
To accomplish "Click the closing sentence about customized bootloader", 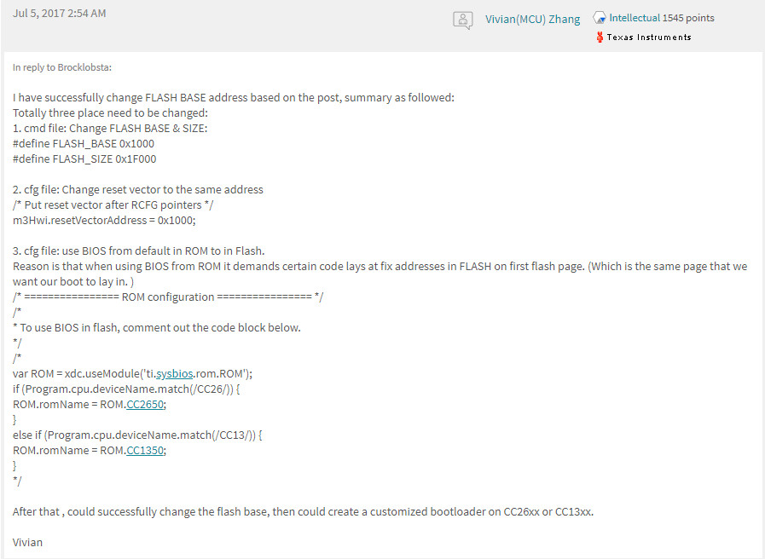I will [x=303, y=512].
